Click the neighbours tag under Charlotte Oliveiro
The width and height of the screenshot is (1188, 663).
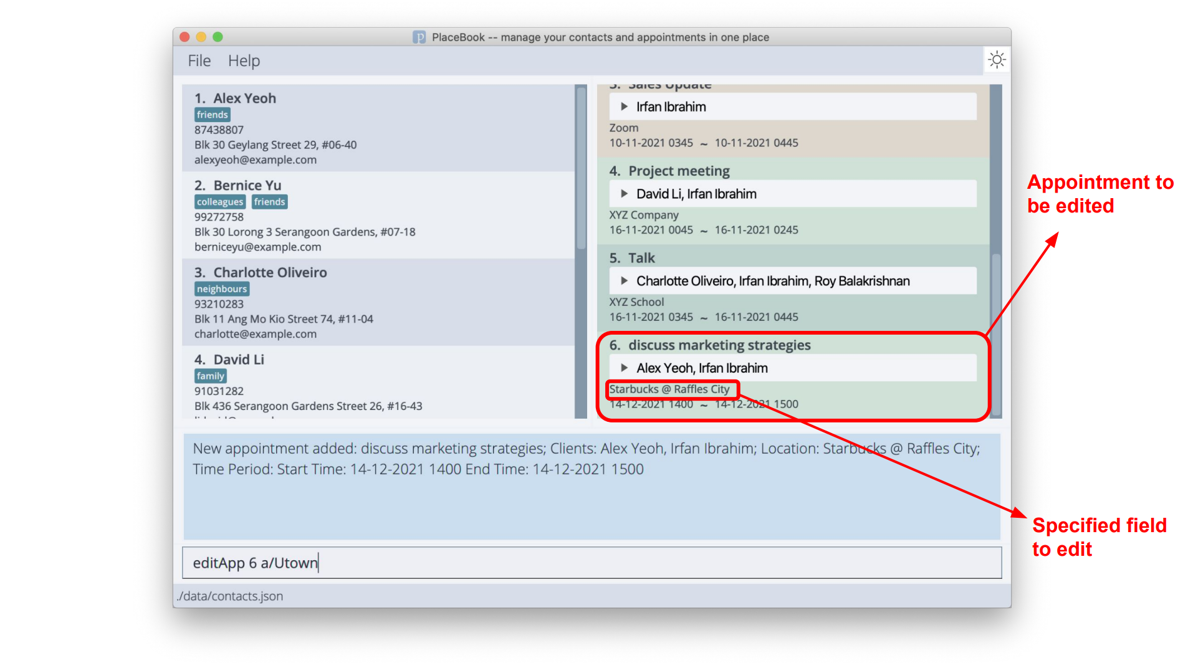pyautogui.click(x=222, y=289)
